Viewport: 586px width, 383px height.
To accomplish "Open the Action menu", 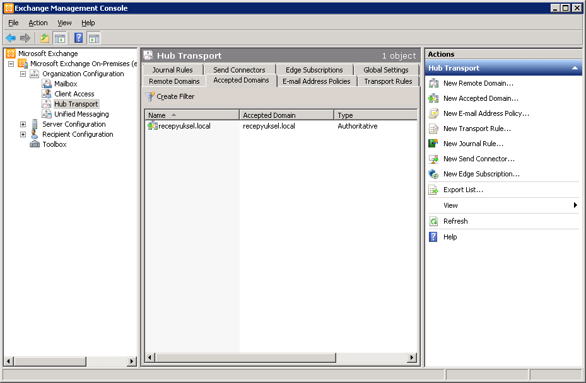I will click(x=38, y=23).
